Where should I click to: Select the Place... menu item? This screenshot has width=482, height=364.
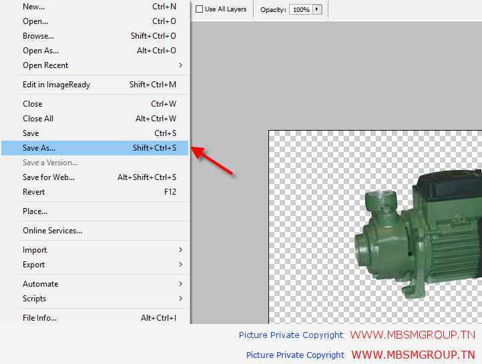click(95, 211)
